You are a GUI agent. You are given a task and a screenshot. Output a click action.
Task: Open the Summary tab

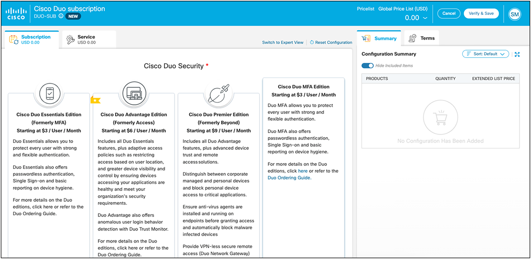(x=379, y=38)
